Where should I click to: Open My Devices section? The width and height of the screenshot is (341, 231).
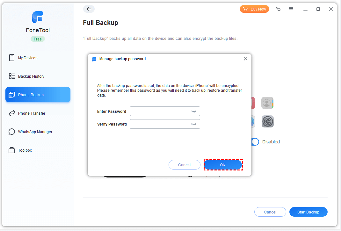pos(28,58)
